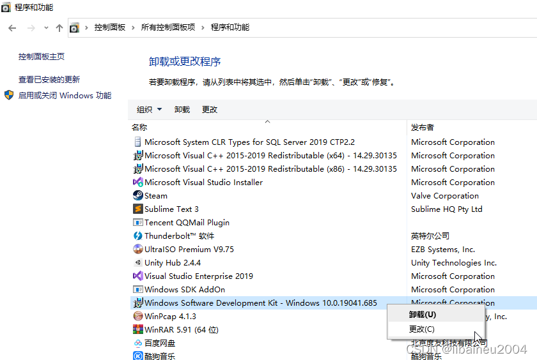The width and height of the screenshot is (537, 360).
Task: Go back with the left arrow button
Action: (12, 28)
